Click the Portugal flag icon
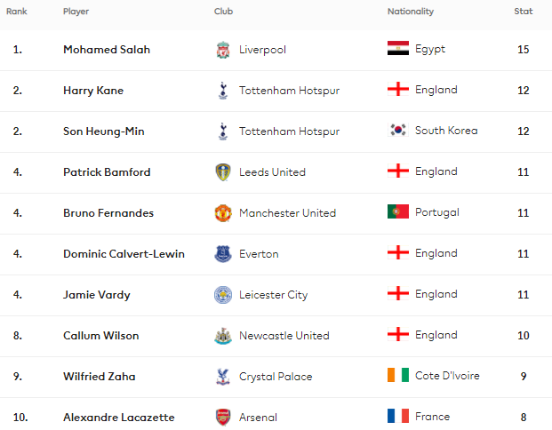The width and height of the screenshot is (552, 430). pyautogui.click(x=397, y=212)
